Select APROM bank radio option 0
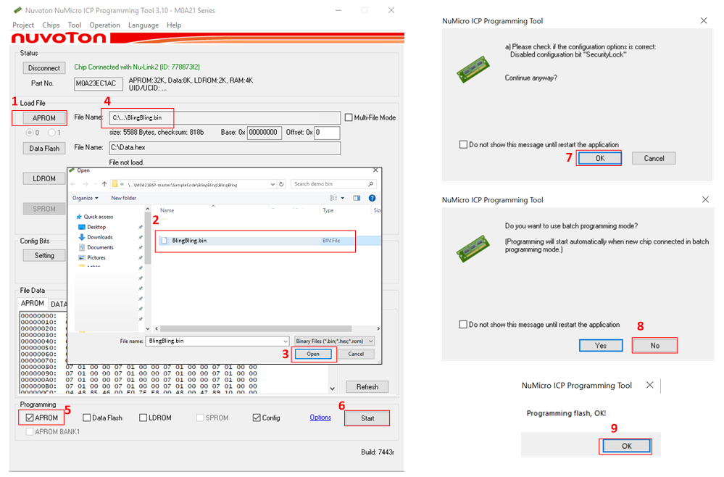Viewport: 724px width, 477px height. 30,133
